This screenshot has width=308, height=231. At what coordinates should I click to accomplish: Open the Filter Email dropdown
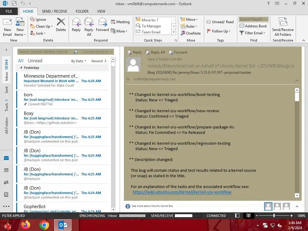[x=252, y=33]
